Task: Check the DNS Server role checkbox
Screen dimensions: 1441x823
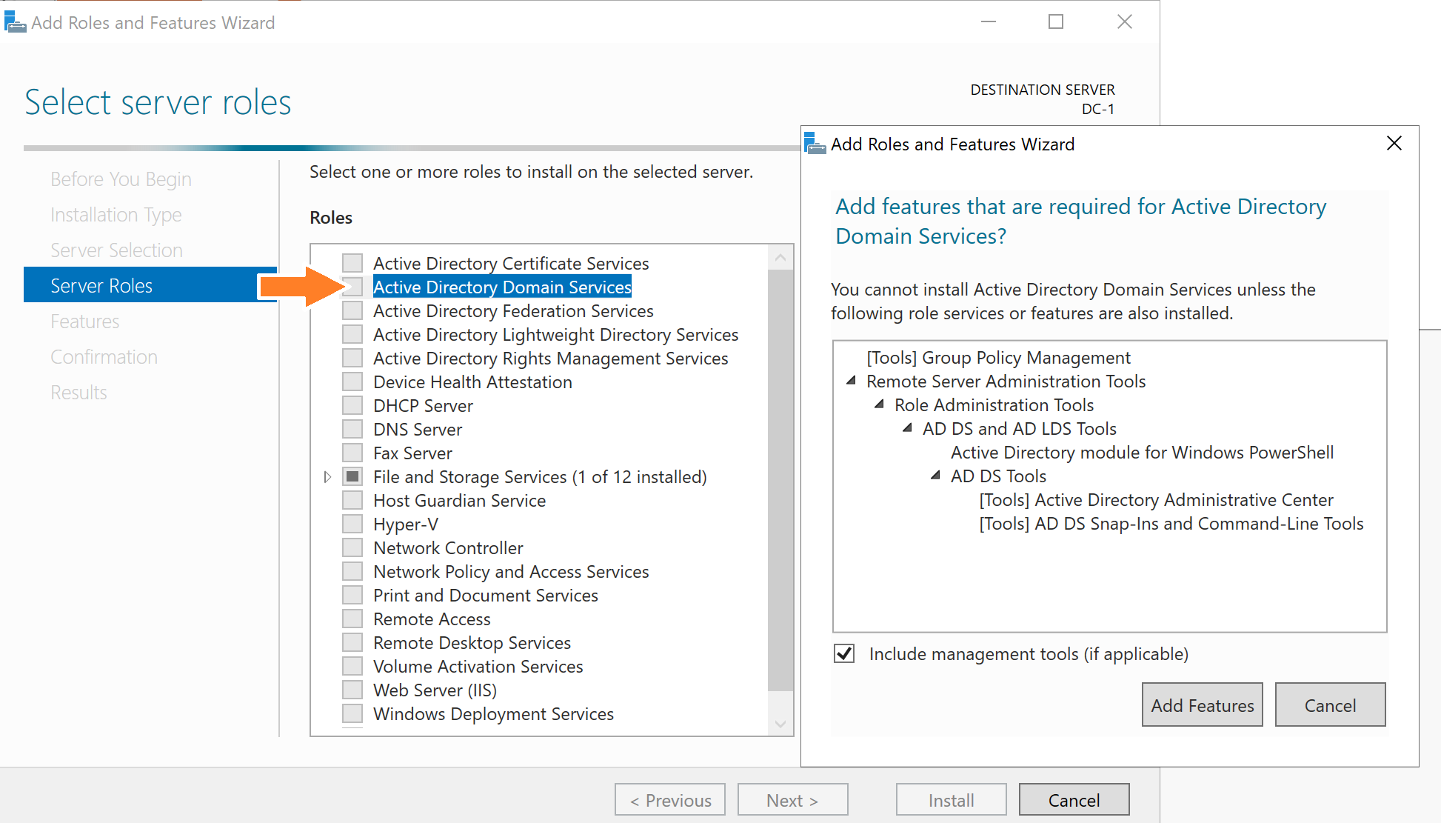Action: [x=352, y=430]
